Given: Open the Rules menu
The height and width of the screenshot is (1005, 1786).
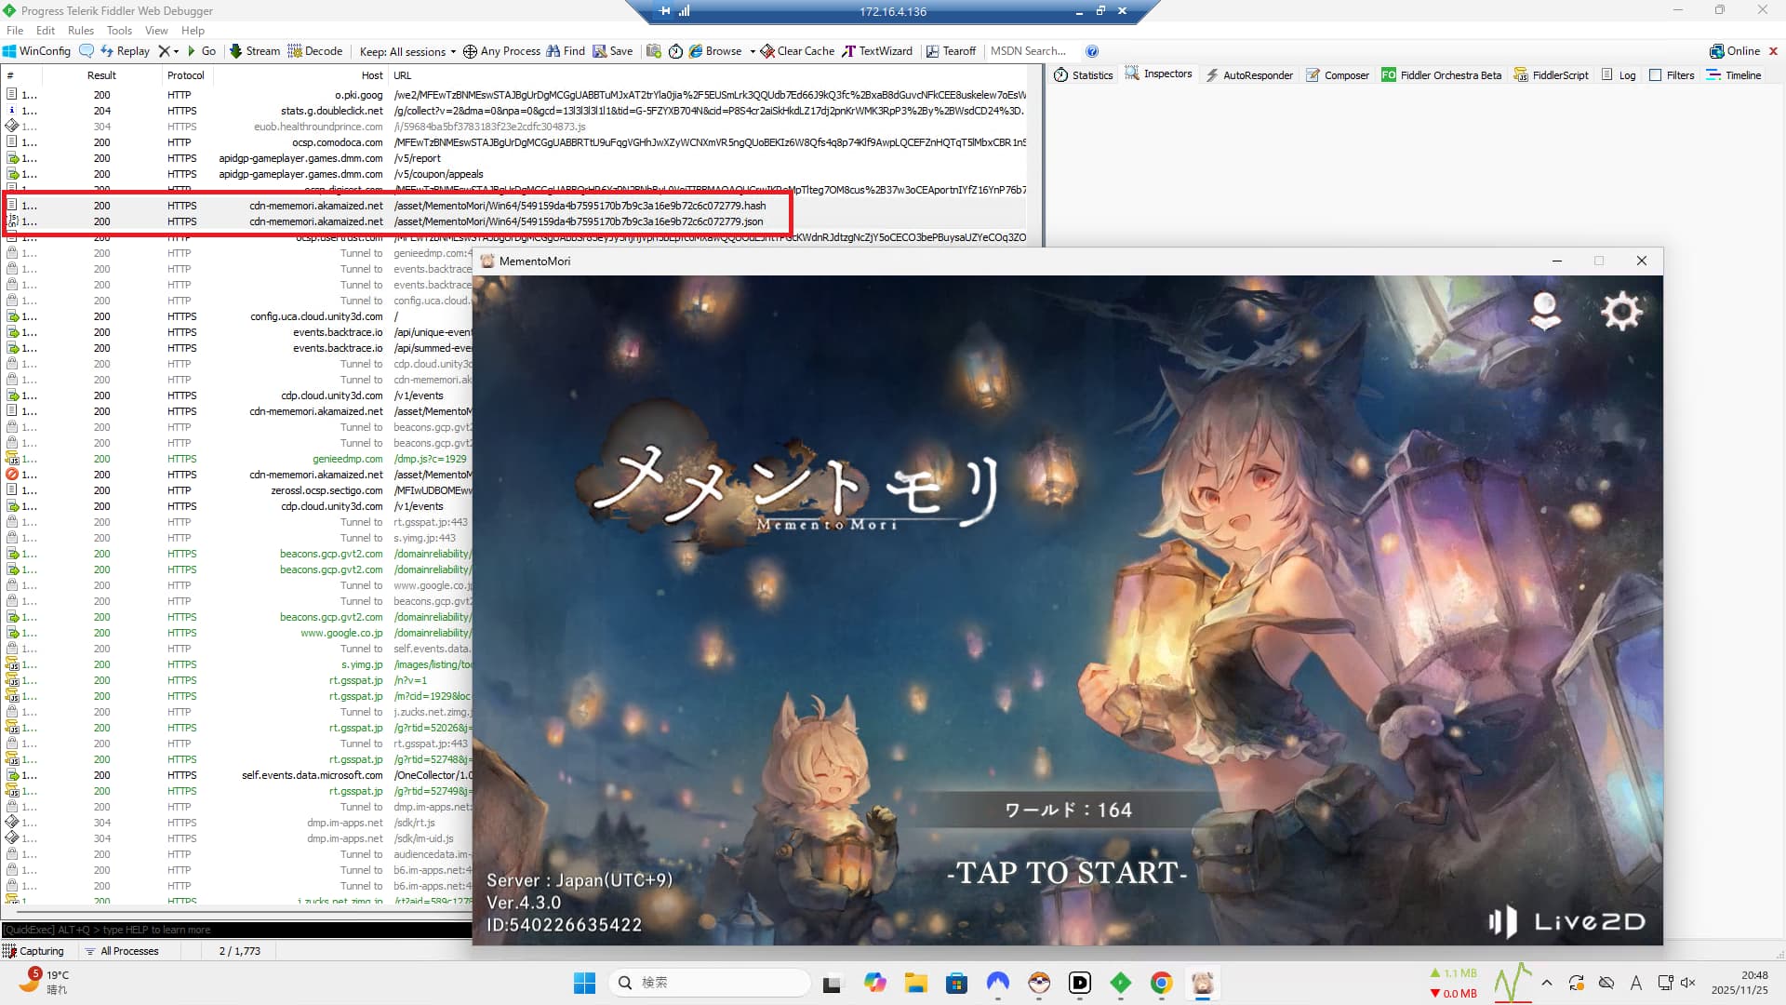Looking at the screenshot, I should (x=81, y=31).
